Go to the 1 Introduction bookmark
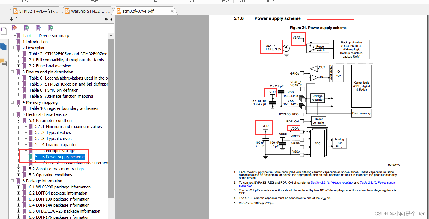 (35, 42)
